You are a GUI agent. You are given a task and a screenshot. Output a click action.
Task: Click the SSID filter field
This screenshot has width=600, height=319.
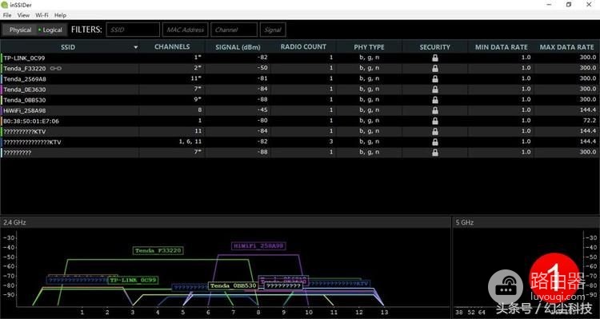point(133,30)
